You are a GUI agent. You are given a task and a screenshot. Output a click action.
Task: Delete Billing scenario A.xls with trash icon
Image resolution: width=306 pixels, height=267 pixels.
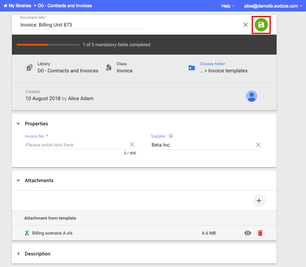[x=260, y=233]
